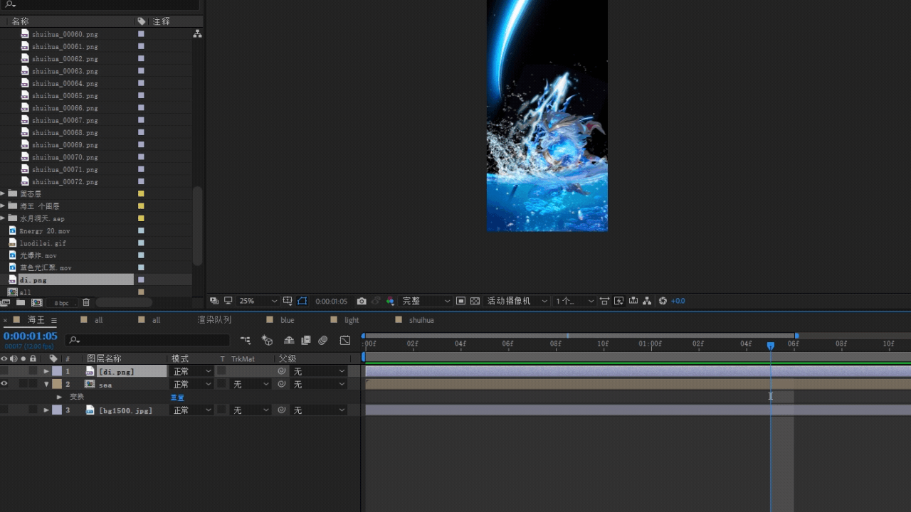Open grid and guide options icon
Viewport: 911px width, 512px height.
288,301
